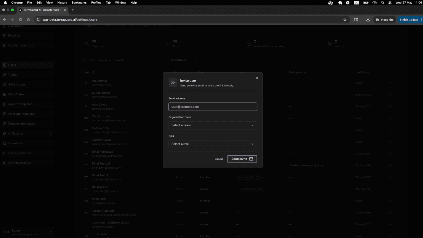423x238 pixels.
Task: Open Super Admin row chevron
Action: pos(390,95)
